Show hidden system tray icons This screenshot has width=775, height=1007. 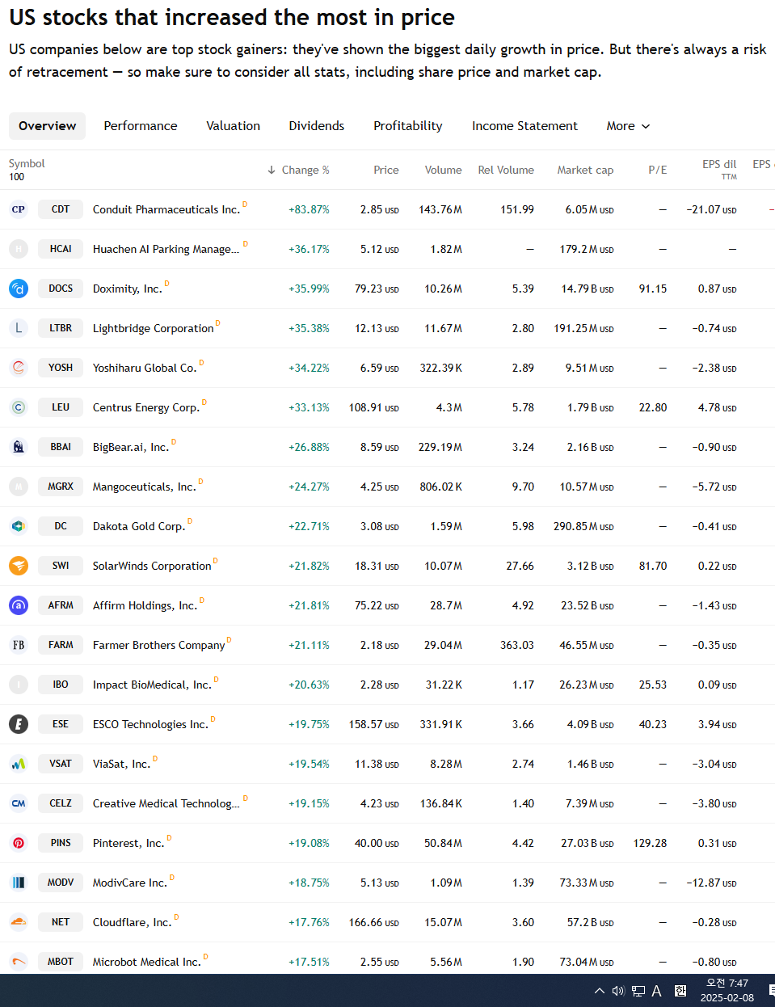(x=599, y=991)
